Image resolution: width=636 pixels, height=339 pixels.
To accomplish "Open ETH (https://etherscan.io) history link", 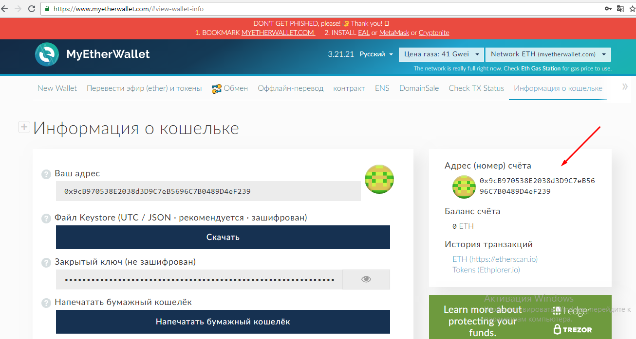I will pyautogui.click(x=495, y=259).
